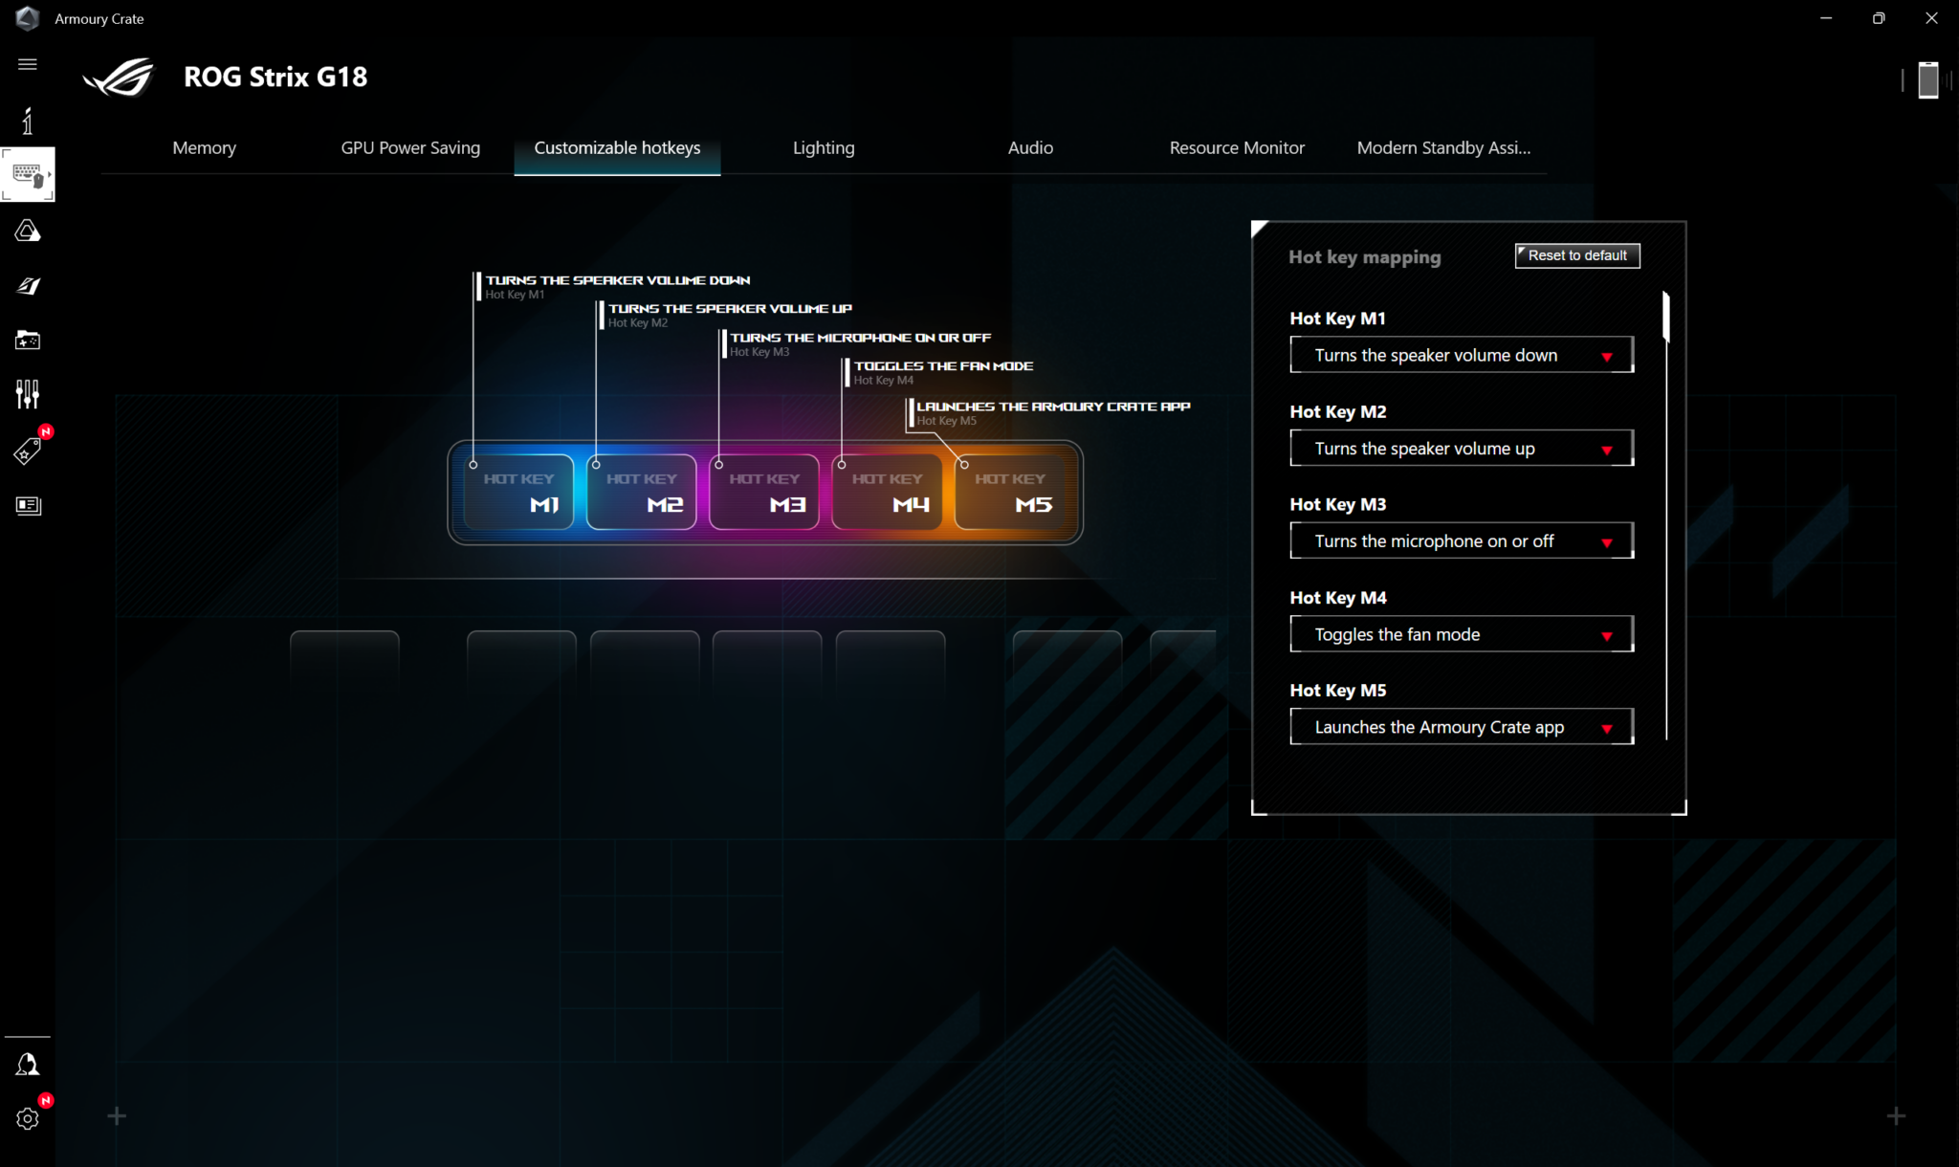Open the hamburger menu
The width and height of the screenshot is (1959, 1167).
(x=27, y=64)
